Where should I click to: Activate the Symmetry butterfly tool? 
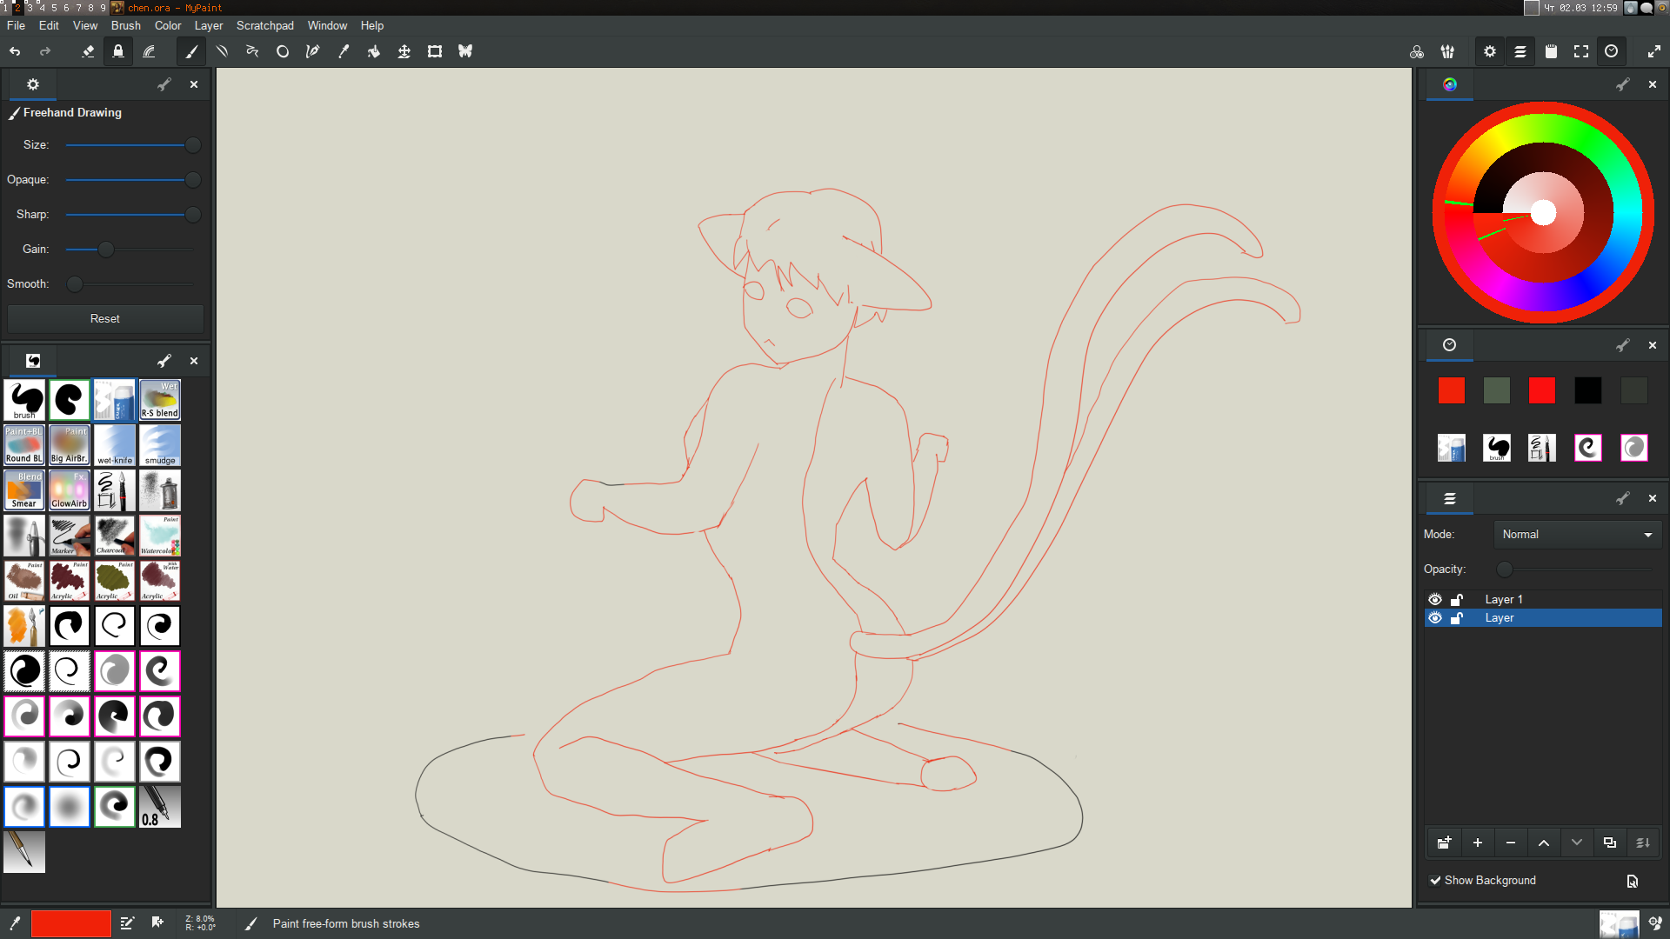pos(465,51)
